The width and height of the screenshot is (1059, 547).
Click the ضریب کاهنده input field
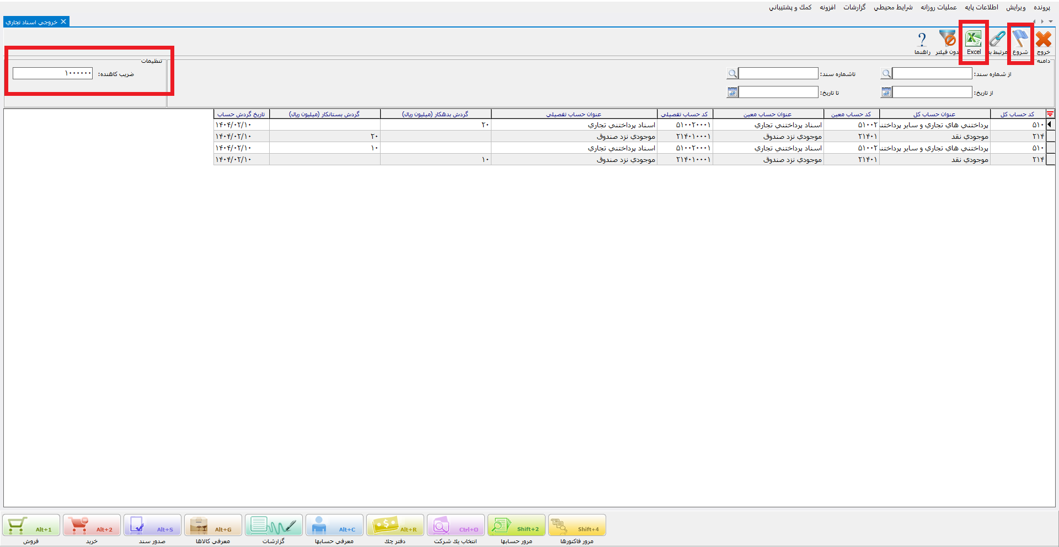(53, 73)
